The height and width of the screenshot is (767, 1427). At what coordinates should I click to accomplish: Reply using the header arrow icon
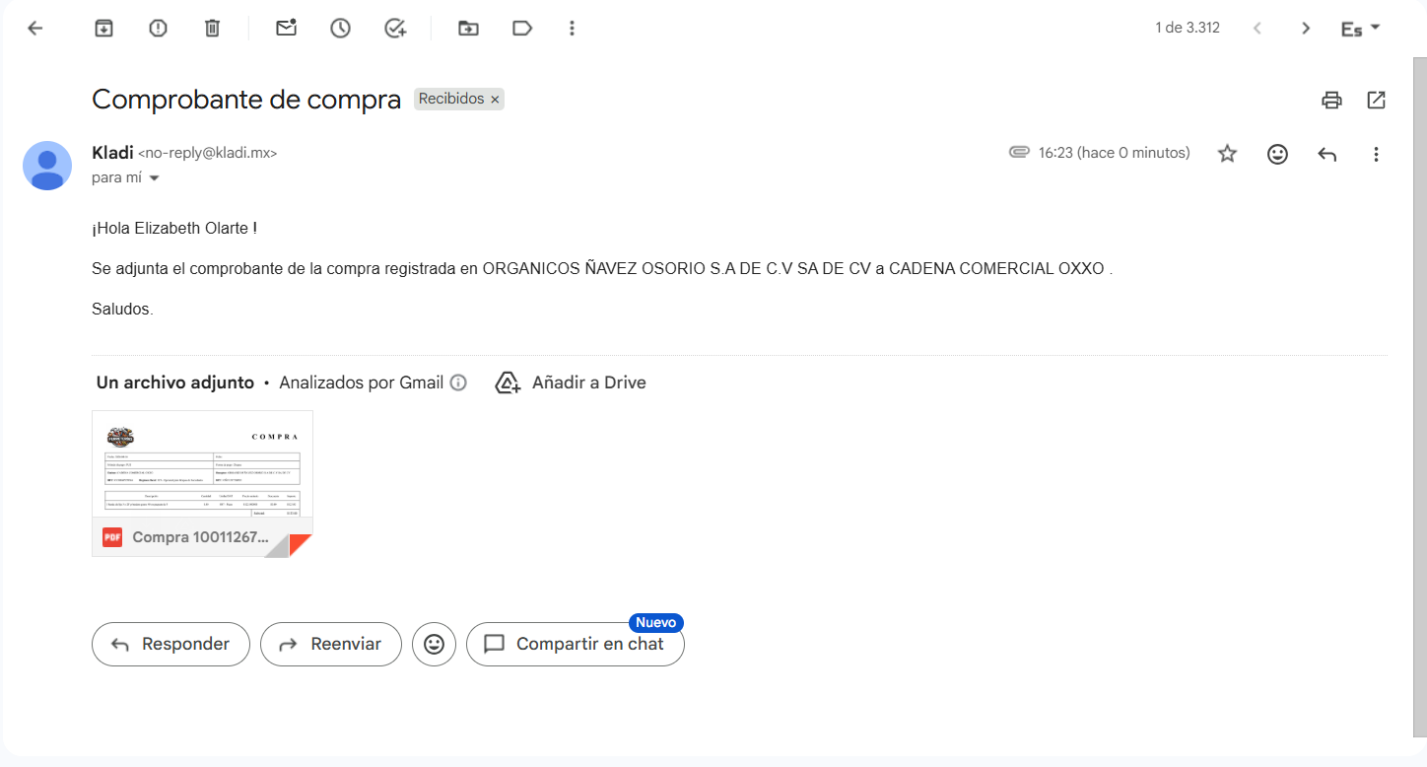coord(1327,154)
